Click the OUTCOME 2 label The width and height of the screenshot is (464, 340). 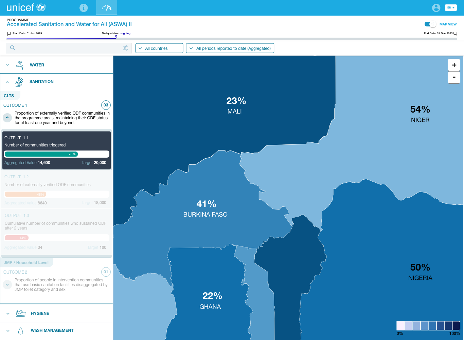coord(15,272)
